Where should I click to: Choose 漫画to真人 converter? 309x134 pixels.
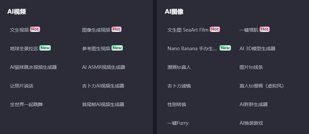click(x=179, y=67)
